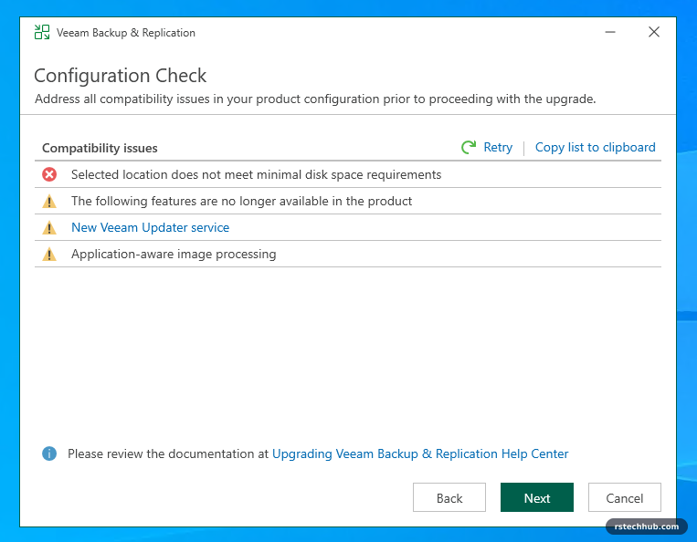Click warning icon next to New Veeam Updater service
697x542 pixels.
coord(49,228)
